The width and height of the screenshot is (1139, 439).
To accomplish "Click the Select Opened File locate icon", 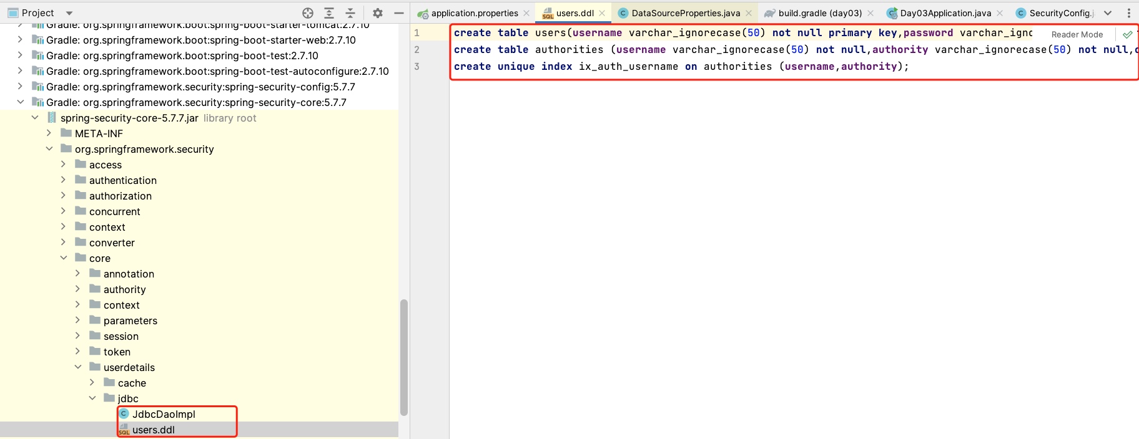I will tap(308, 13).
